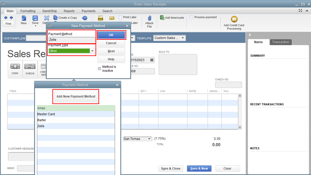Screen dimensions: 311x175
Task: Select the Transaction tab in side panel
Action: pos(280,42)
